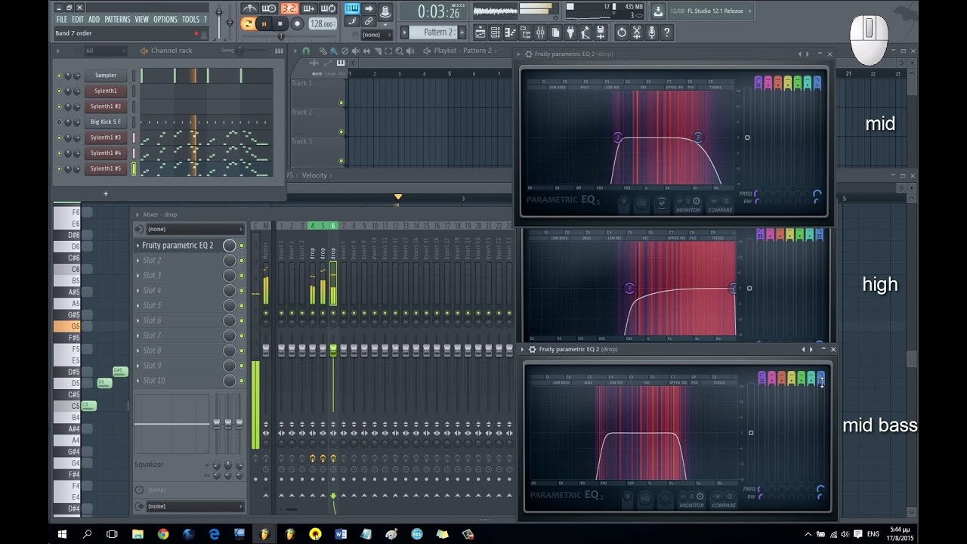Open the Mixer - drop window menu arrow

(x=136, y=215)
